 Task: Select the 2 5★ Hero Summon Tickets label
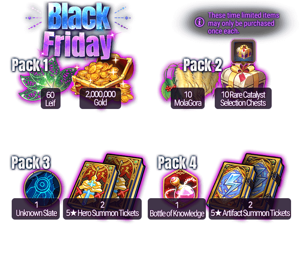point(103,209)
